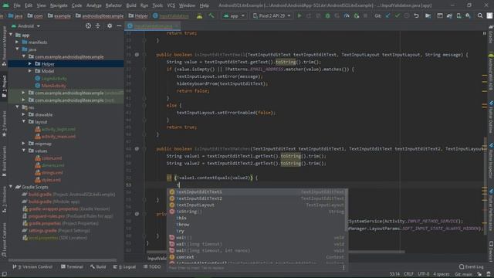Click 'Helper' breadcrumb in navigation bar
This screenshot has height=278, width=494.
click(x=137, y=15)
